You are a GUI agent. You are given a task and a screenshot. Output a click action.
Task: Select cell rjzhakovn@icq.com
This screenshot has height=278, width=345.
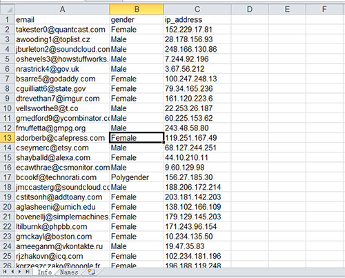62,256
